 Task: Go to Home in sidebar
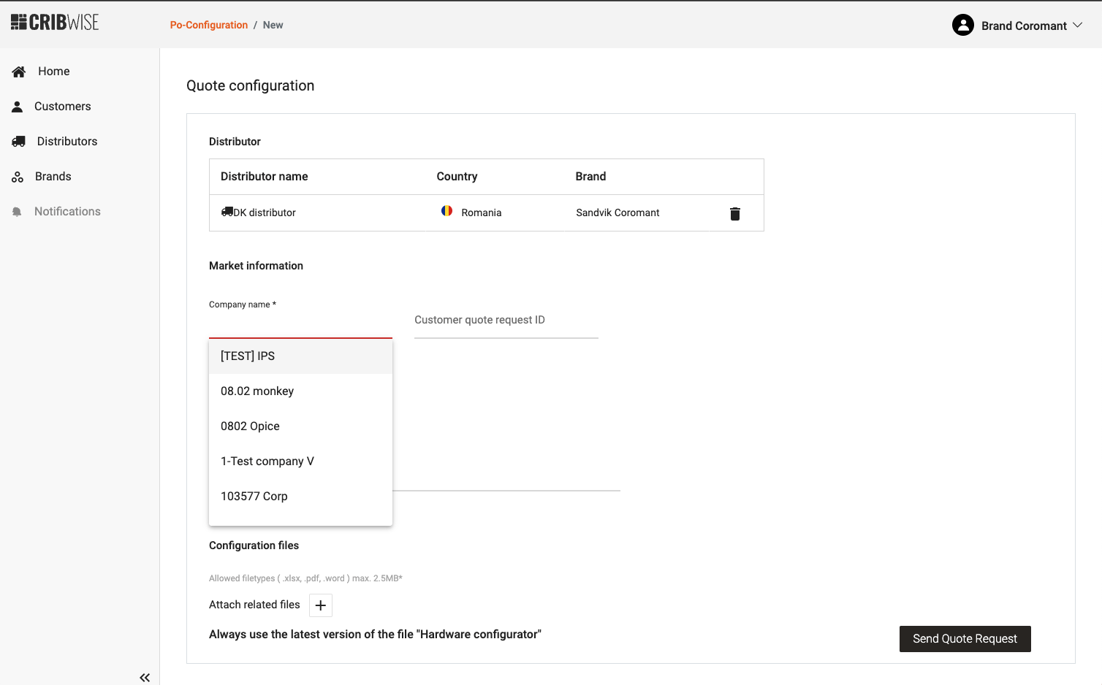pos(53,72)
